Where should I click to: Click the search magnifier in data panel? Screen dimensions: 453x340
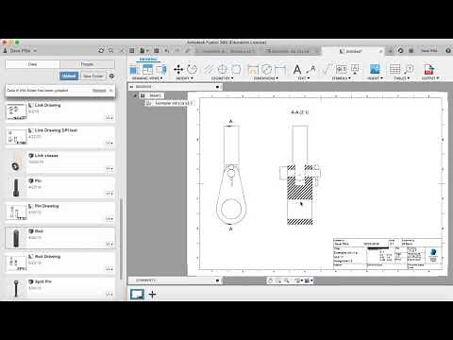point(111,50)
